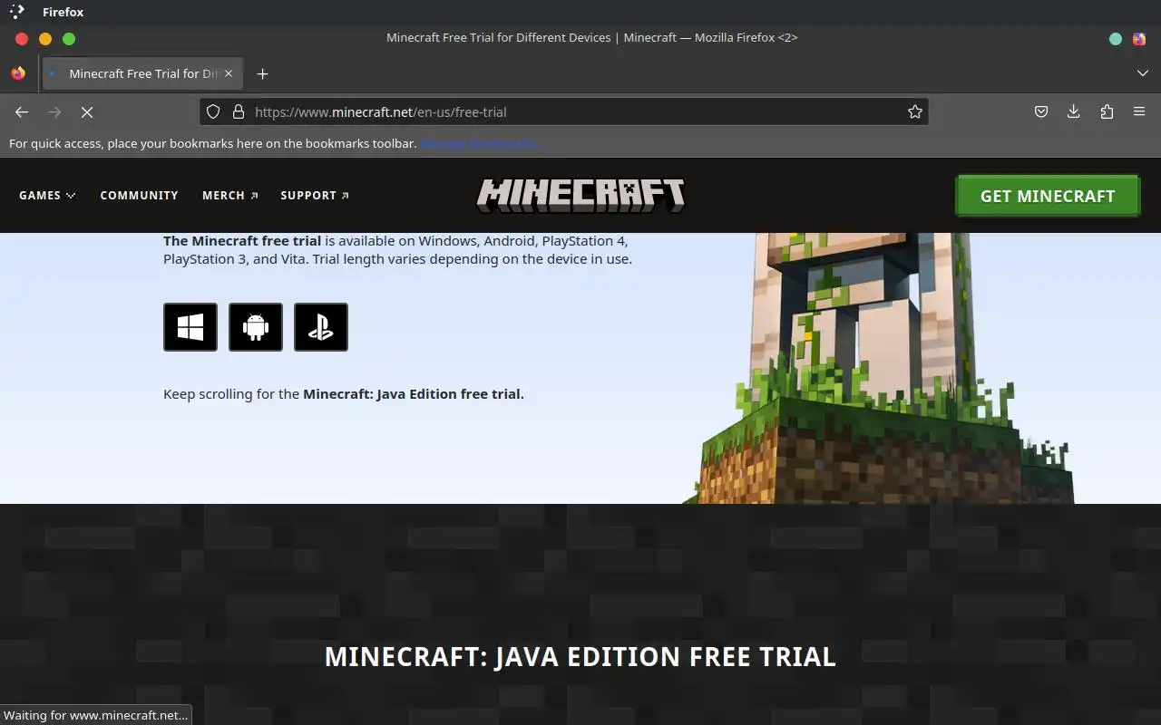
Task: Close the Minecraft Free Trial tab
Action: pos(229,73)
